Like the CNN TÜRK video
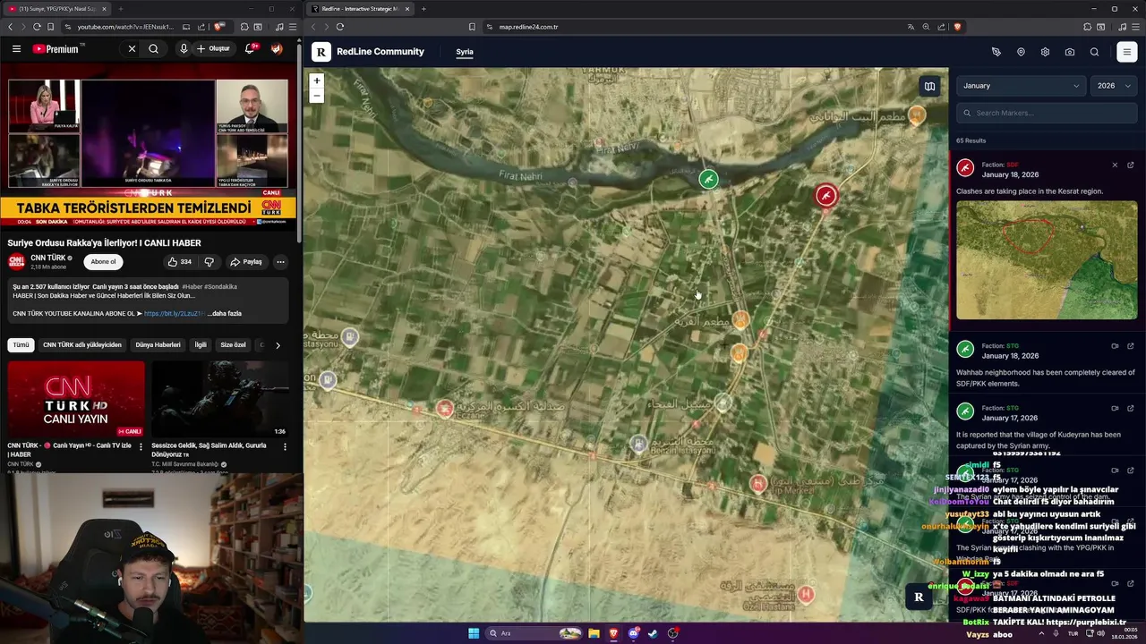The width and height of the screenshot is (1146, 644). tap(179, 262)
